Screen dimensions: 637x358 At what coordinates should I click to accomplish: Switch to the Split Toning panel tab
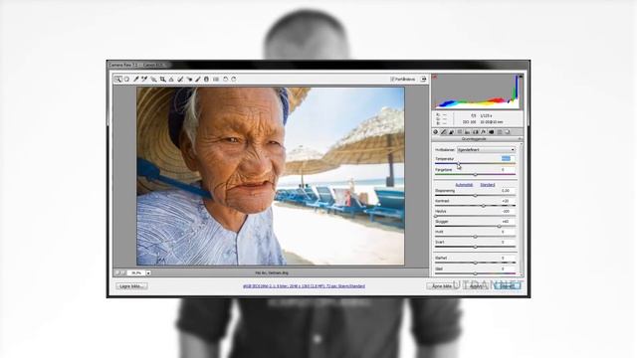[467, 132]
